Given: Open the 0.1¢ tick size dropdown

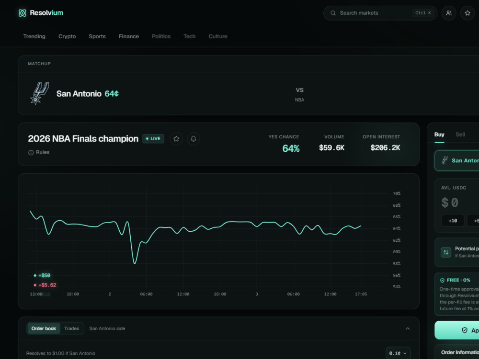Looking at the screenshot, I should tap(398, 353).
